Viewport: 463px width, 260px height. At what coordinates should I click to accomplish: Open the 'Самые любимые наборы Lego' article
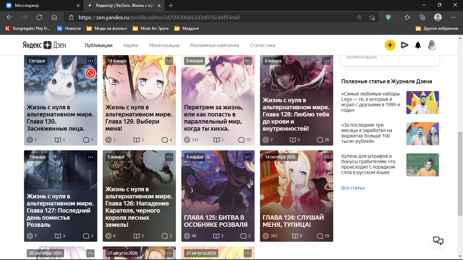pos(371,102)
